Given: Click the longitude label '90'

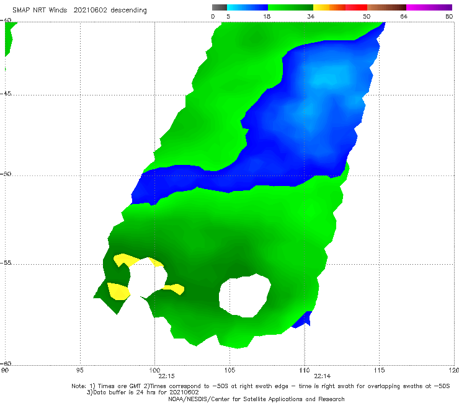Looking at the screenshot, I should coord(4,370).
